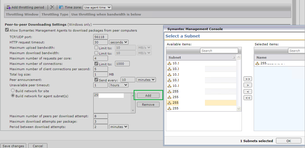The height and width of the screenshot is (148, 305).
Task: Toggle Peer announcement Send every checkbox
Action: (x=96, y=80)
